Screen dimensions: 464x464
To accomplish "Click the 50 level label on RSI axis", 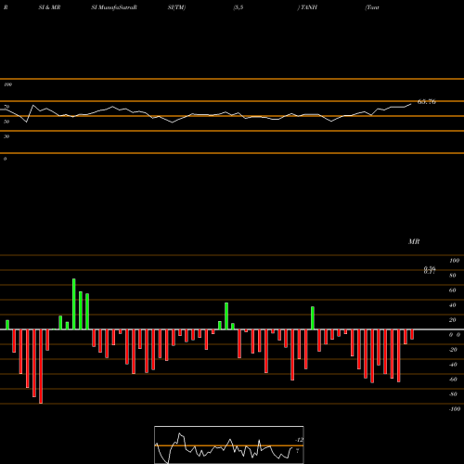I will click(6, 122).
